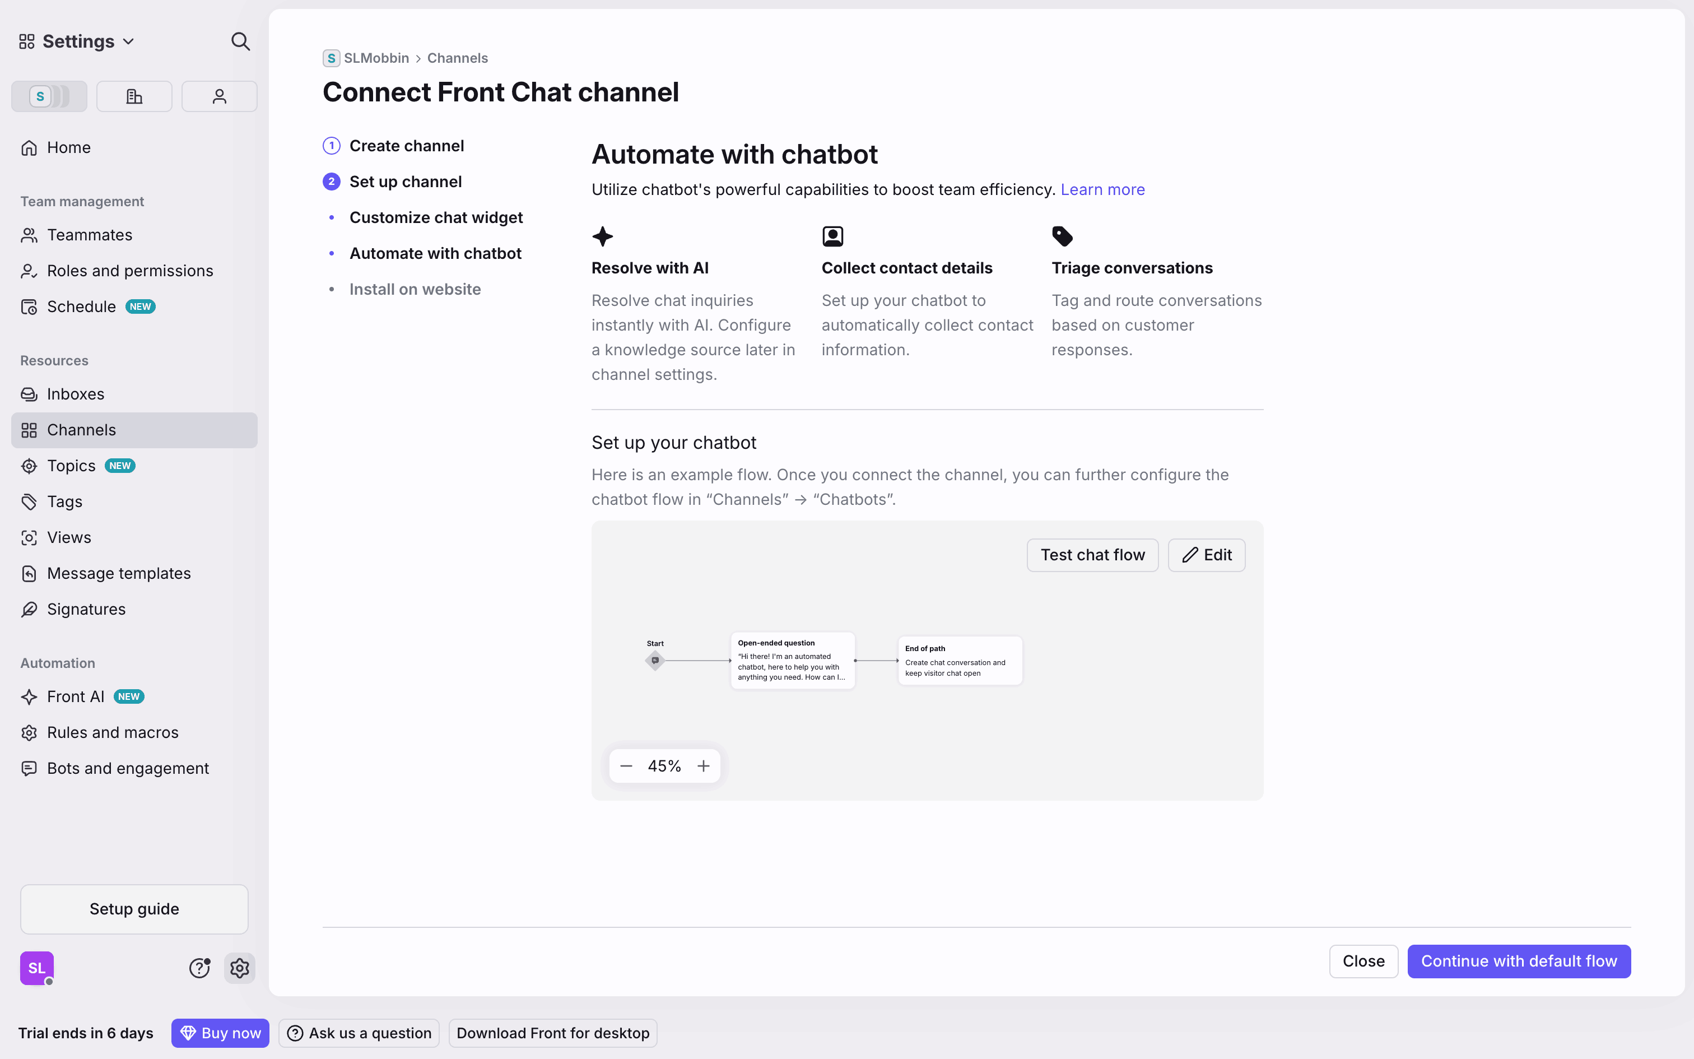Open the Front AI sparkle item
Screen dimensions: 1694x1059
tap(76, 697)
